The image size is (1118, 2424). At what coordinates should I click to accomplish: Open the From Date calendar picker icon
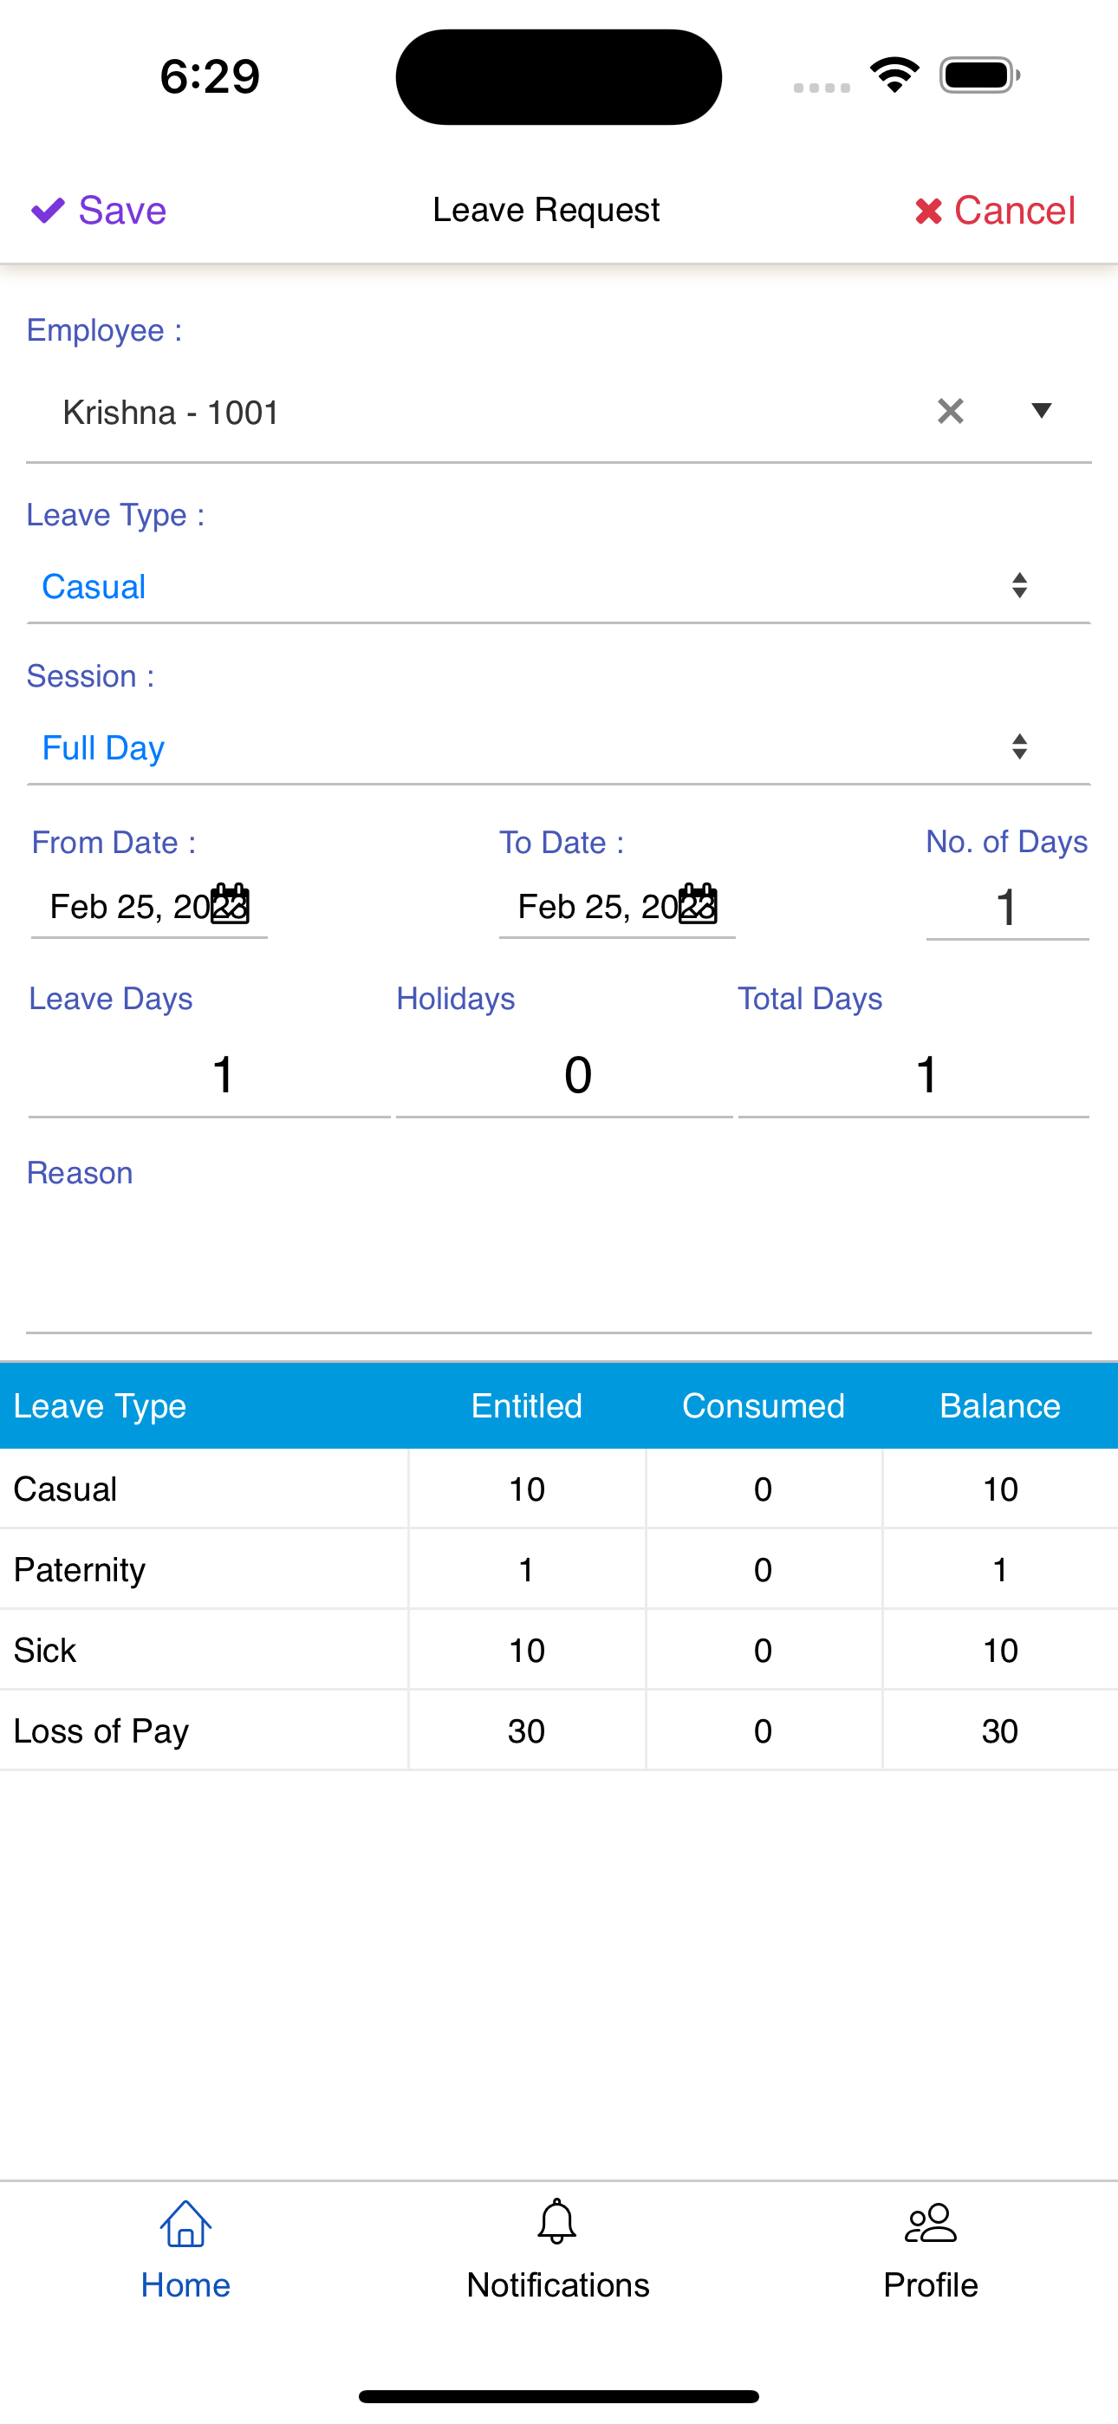pyautogui.click(x=230, y=905)
